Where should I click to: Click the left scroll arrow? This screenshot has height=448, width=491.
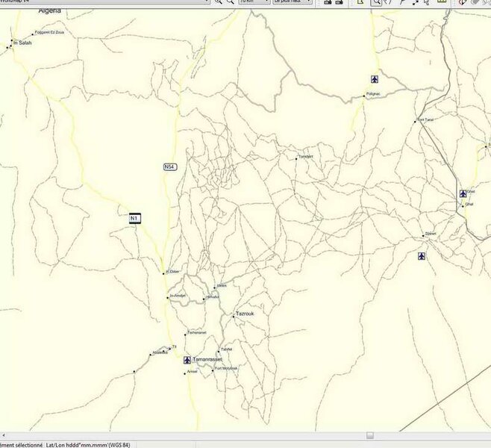pos(4,435)
